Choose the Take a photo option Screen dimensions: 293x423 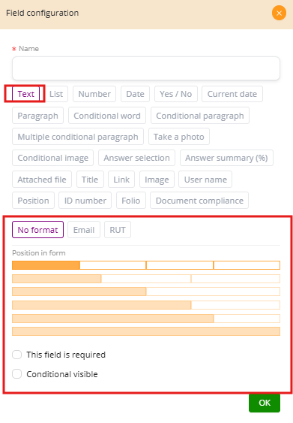(179, 137)
